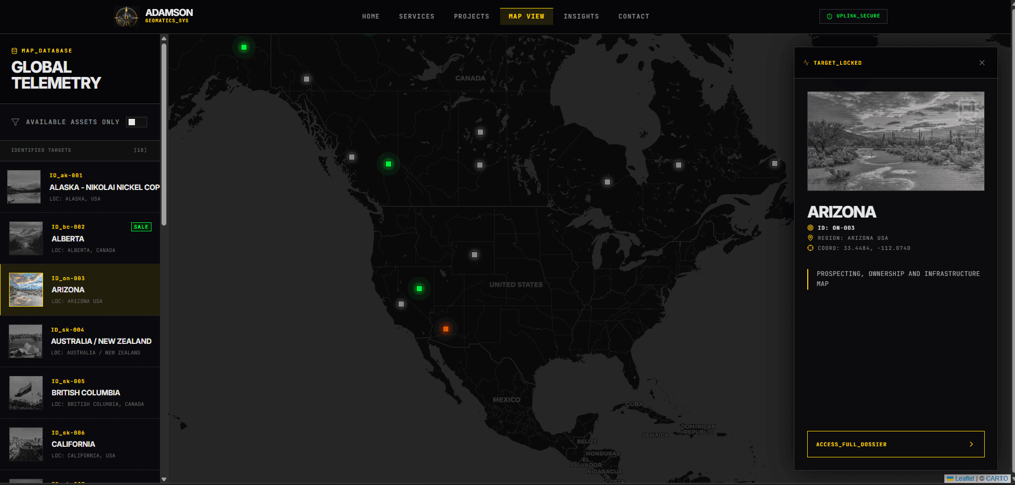
Task: Select the gray marker in Quebec
Action: tap(679, 165)
